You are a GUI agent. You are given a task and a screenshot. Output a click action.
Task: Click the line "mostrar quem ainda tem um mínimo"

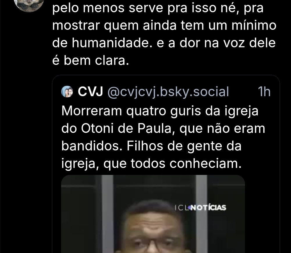(x=164, y=25)
